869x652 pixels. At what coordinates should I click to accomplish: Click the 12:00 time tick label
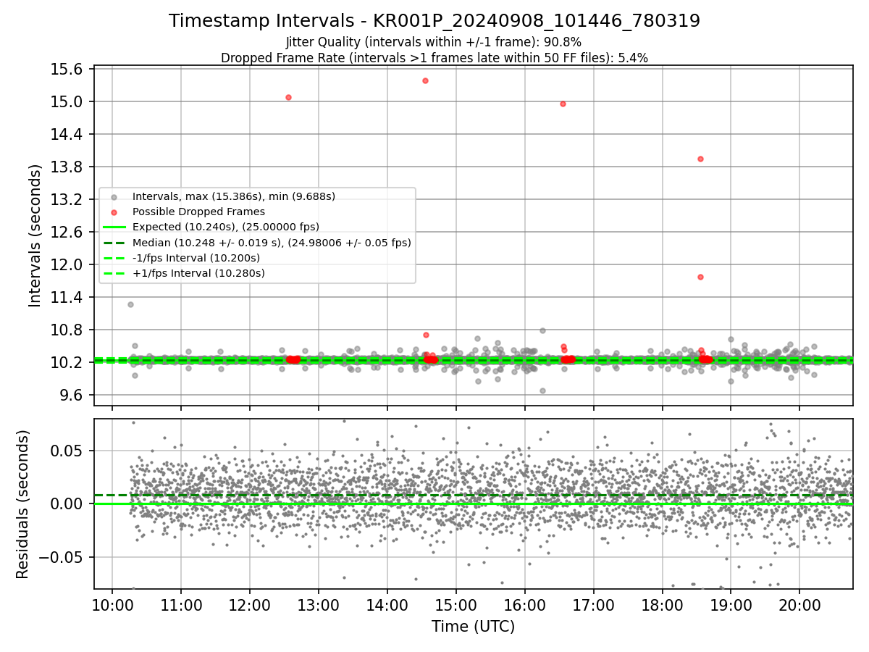click(x=249, y=606)
